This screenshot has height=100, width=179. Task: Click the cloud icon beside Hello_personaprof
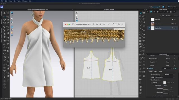163,7
